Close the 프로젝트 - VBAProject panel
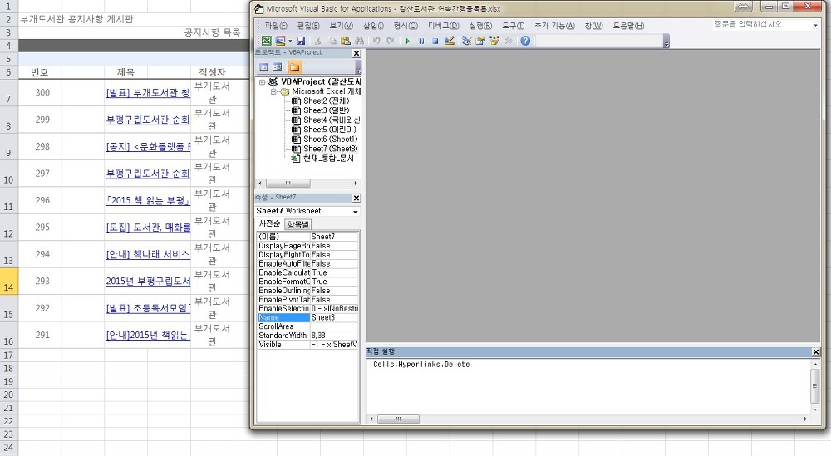Screen dimensions: 831x456 pyautogui.click(x=356, y=53)
